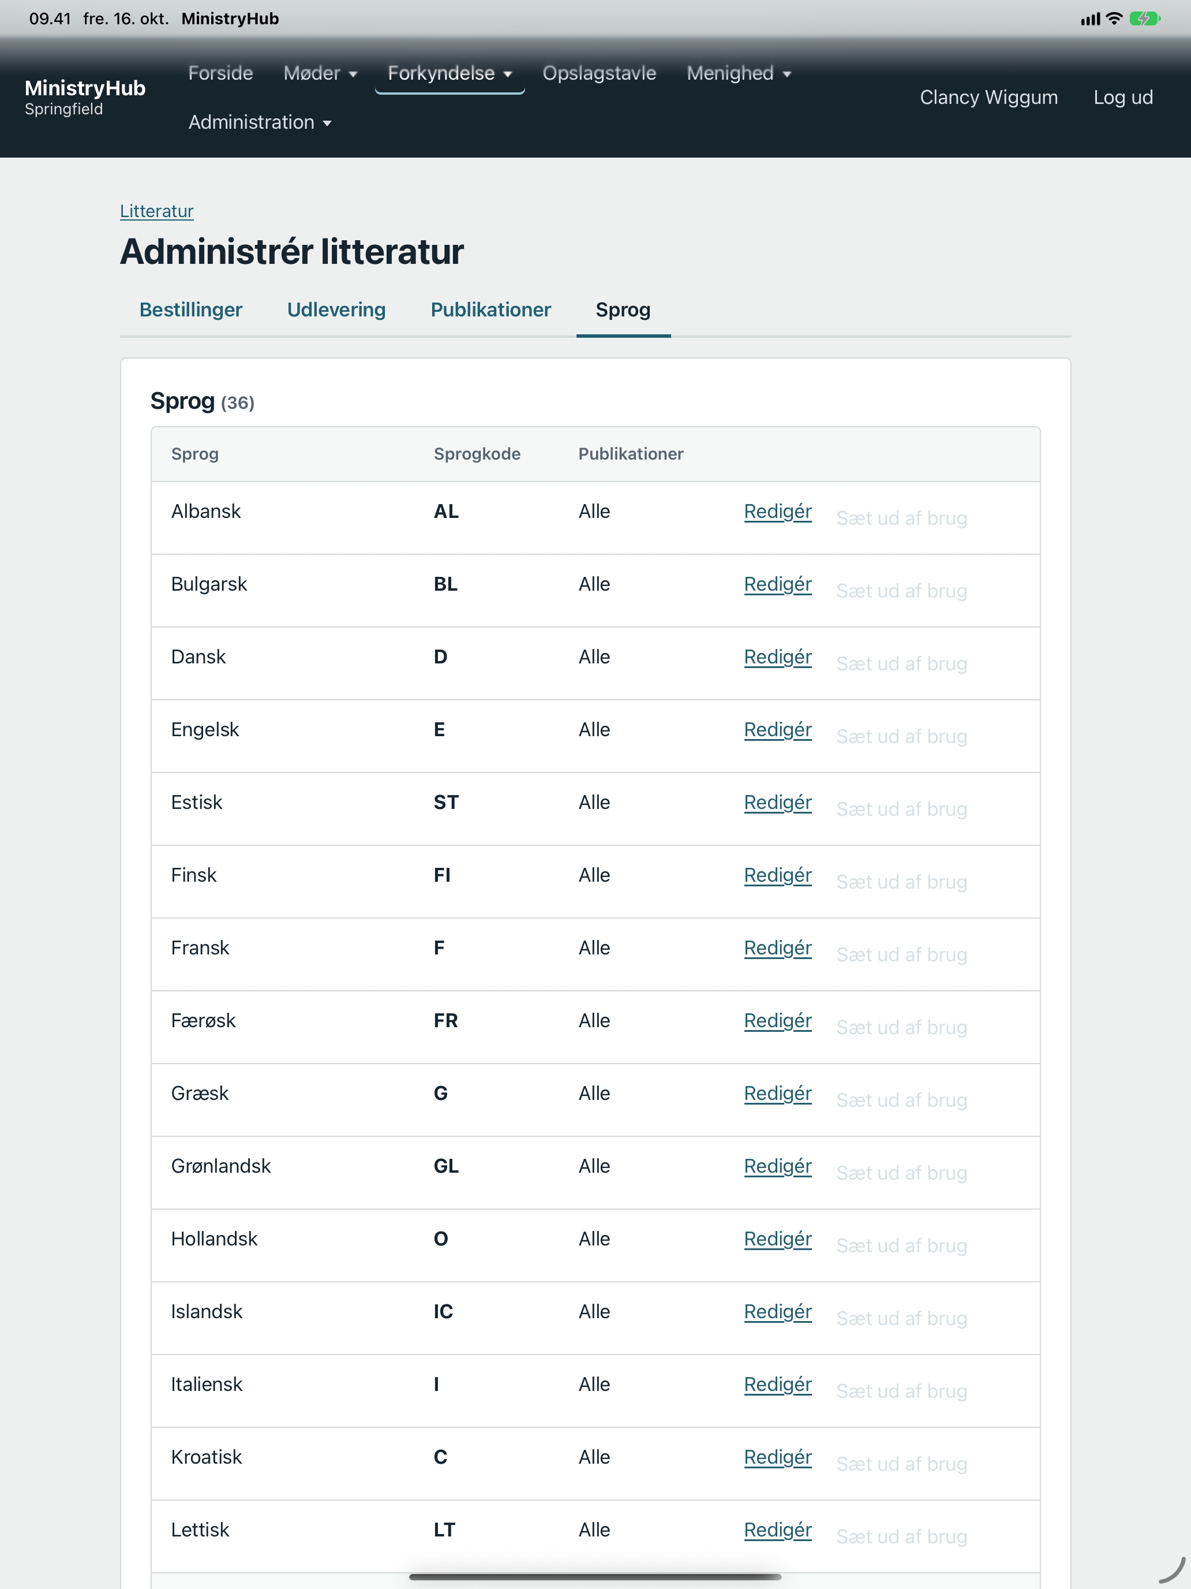Go to Forside in navigation
This screenshot has height=1589, width=1191.
(220, 73)
